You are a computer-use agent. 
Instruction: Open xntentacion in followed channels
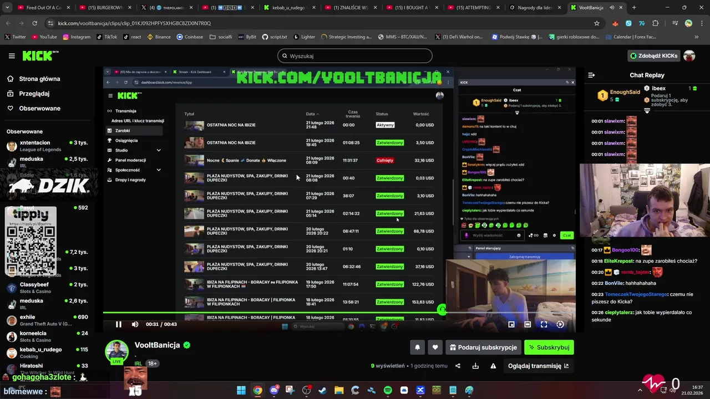tap(47, 146)
